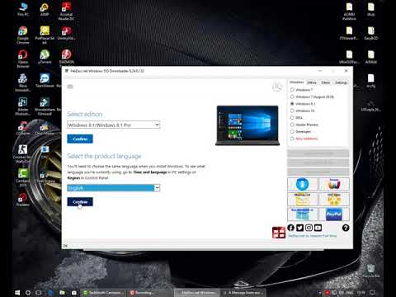Open the HeiDoc.net link at bottom
This screenshot has height=297, width=396.
(313, 236)
